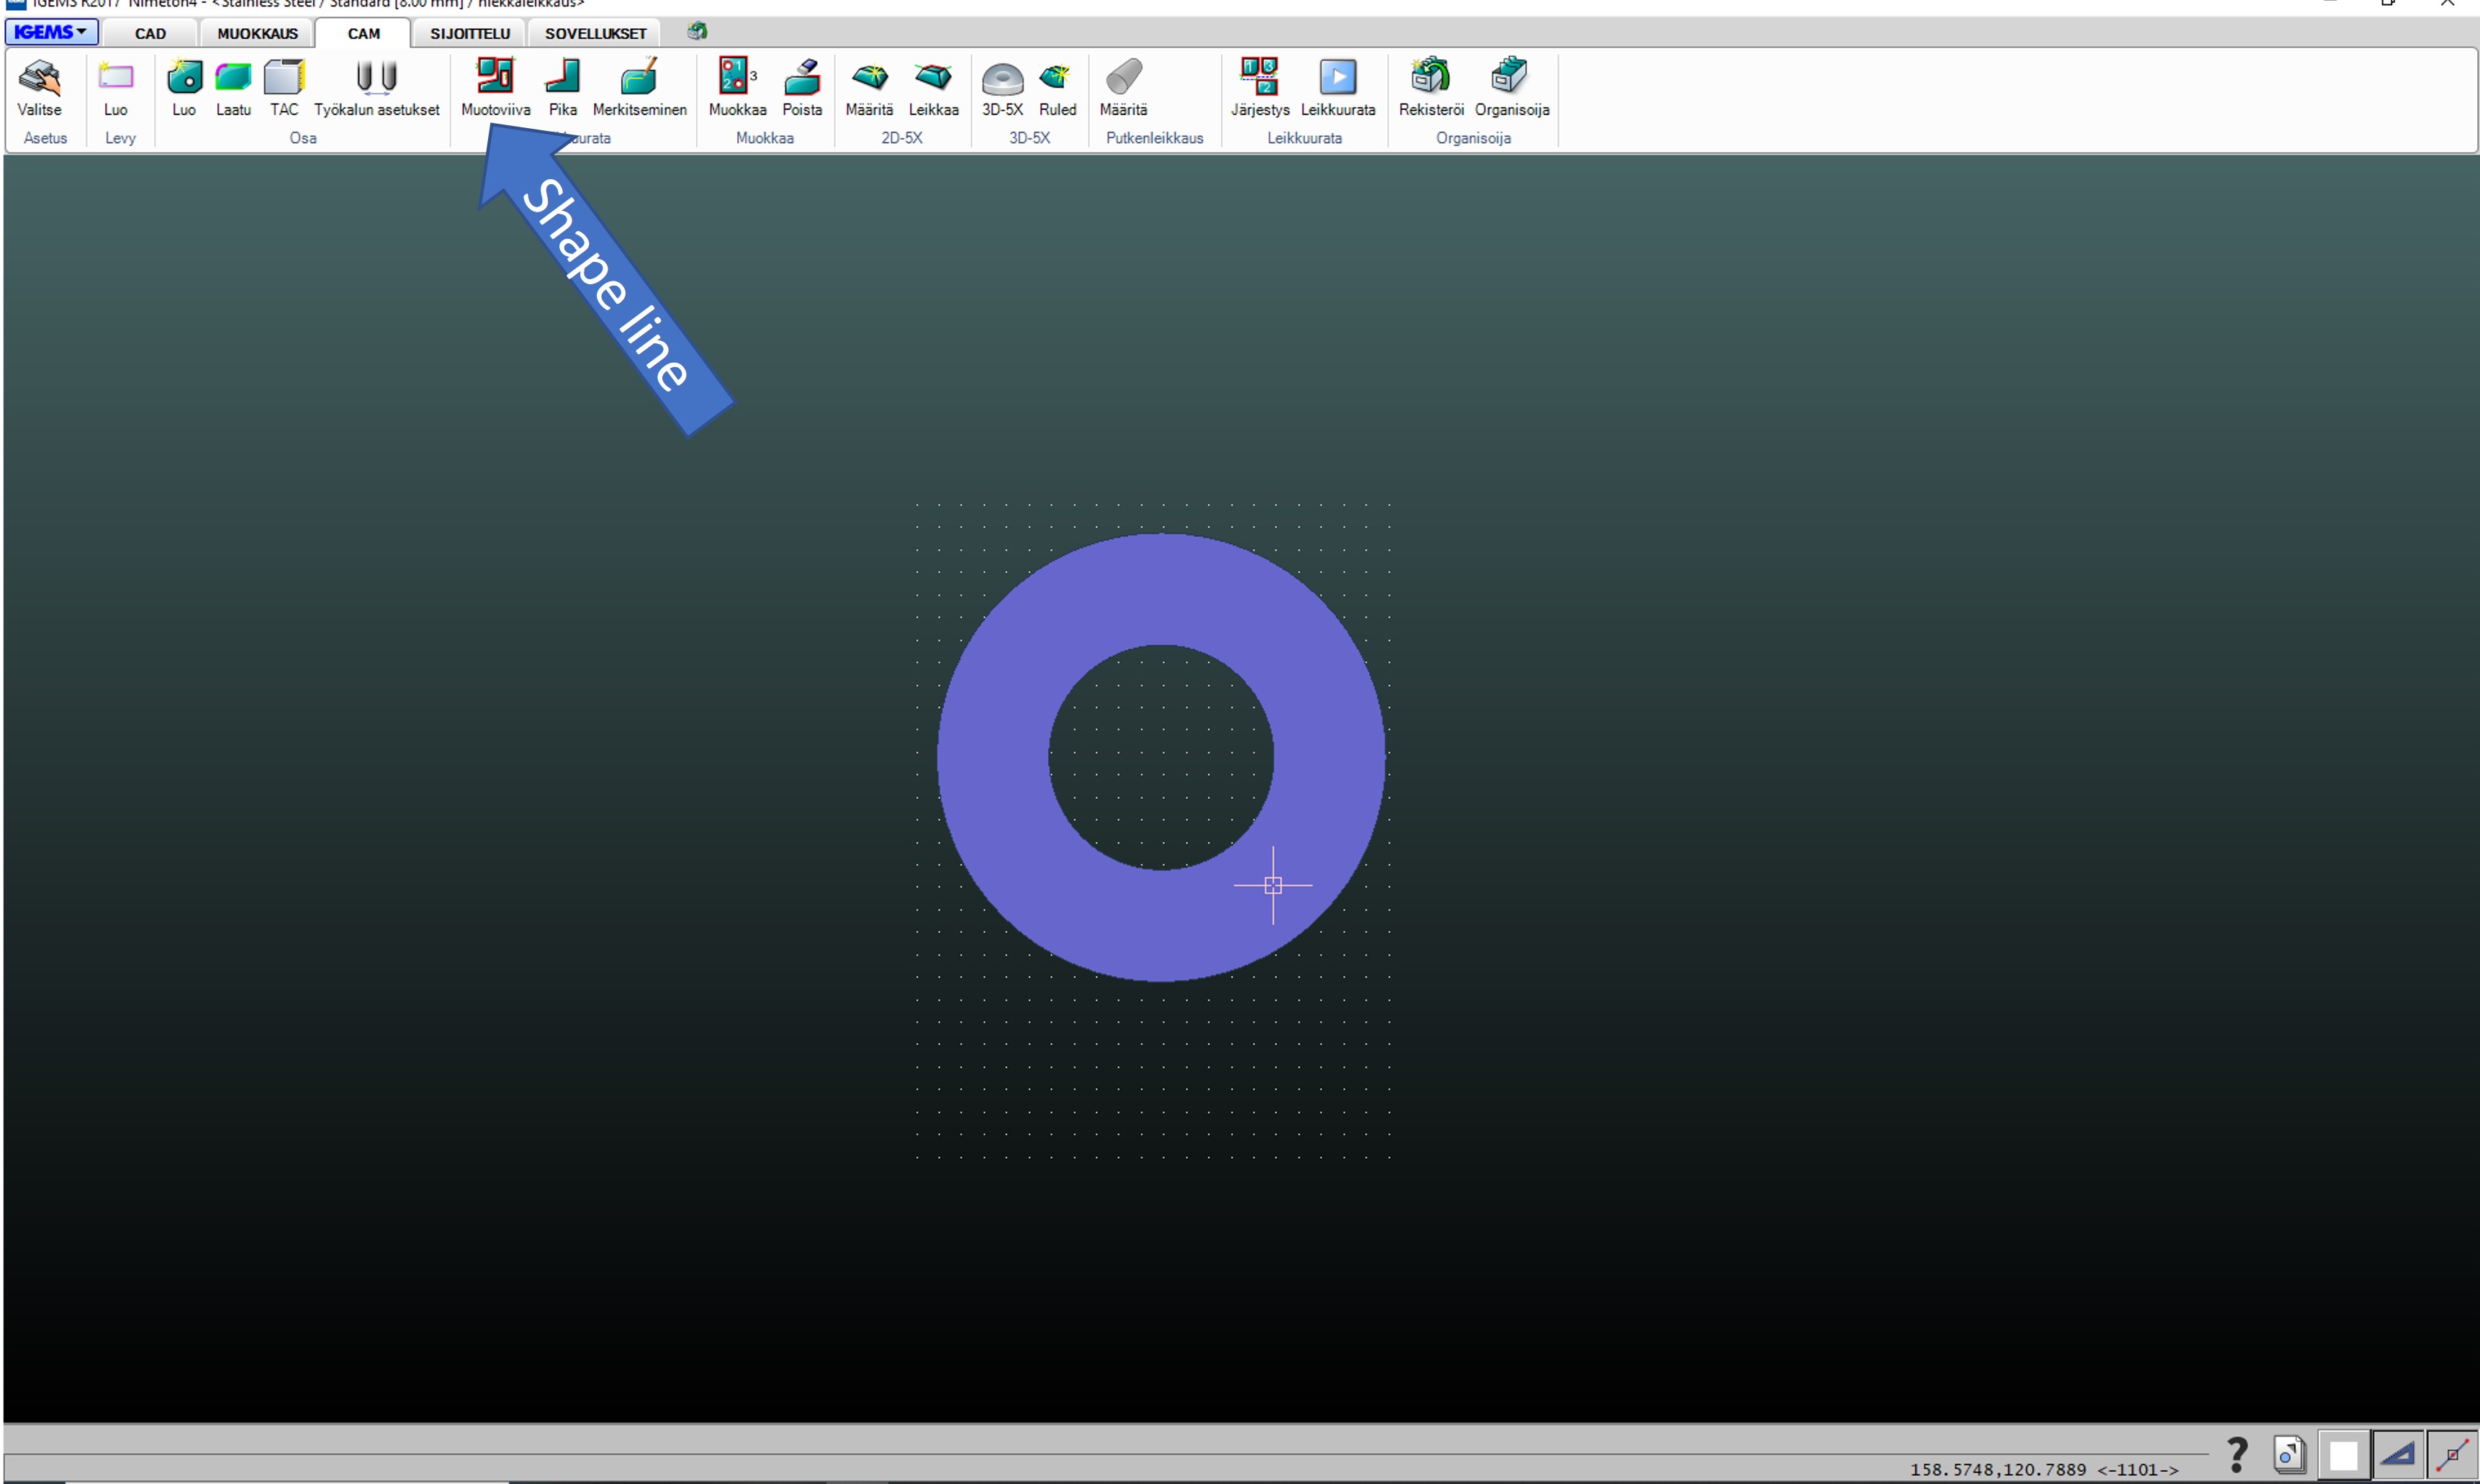Select the Laatu quality tool
This screenshot has width=2480, height=1484.
(233, 87)
